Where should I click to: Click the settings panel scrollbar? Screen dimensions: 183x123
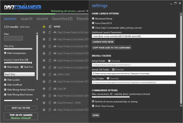[x=181, y=60]
